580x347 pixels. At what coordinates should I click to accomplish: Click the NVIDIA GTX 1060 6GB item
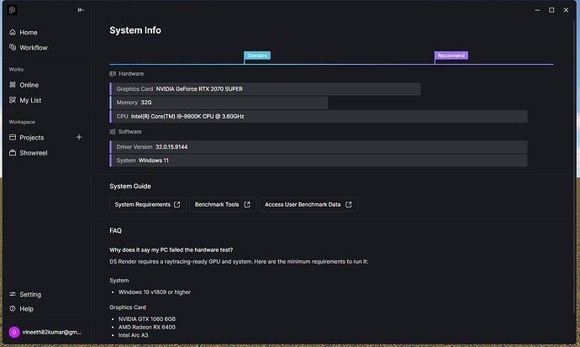pyautogui.click(x=147, y=319)
